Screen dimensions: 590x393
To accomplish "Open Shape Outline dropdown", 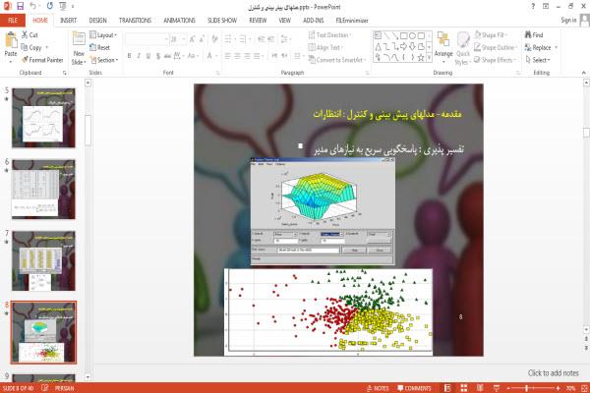I will click(x=496, y=47).
